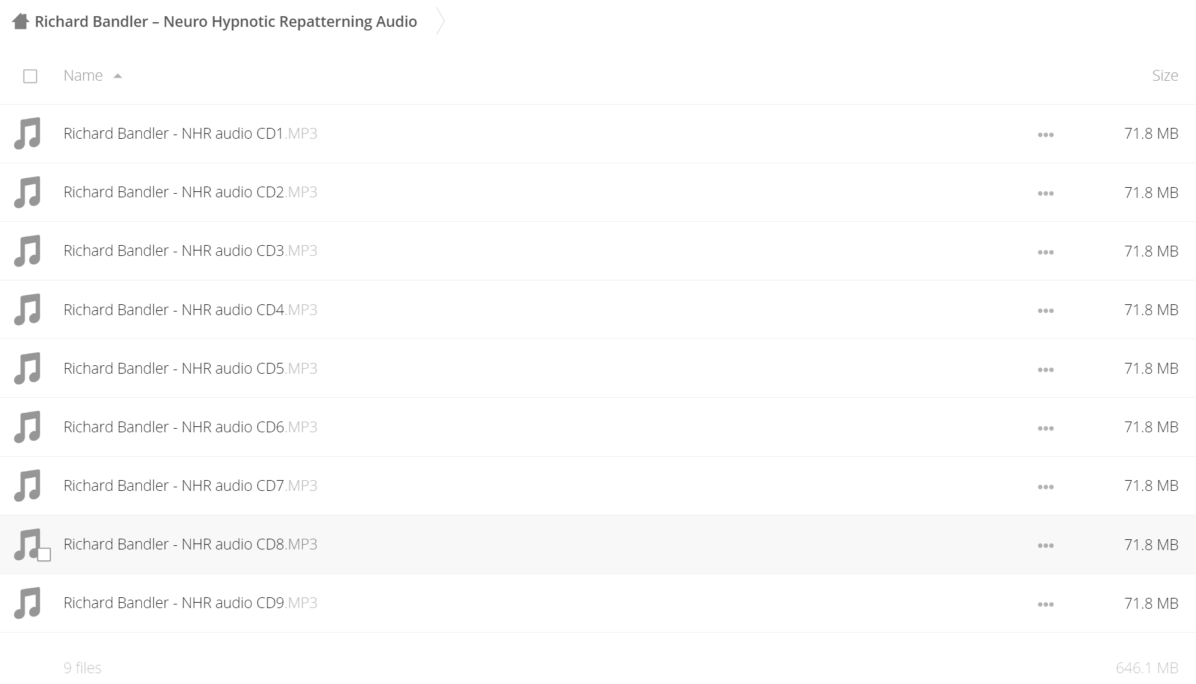1196x684 pixels.
Task: Expand the three-dot menu for CD9
Action: [x=1045, y=604]
